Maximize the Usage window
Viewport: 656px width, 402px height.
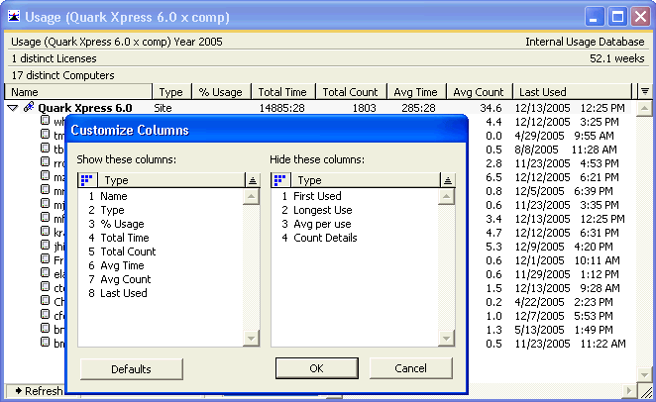coord(618,17)
